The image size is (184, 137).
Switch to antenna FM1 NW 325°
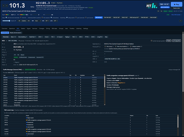[x=108, y=18]
